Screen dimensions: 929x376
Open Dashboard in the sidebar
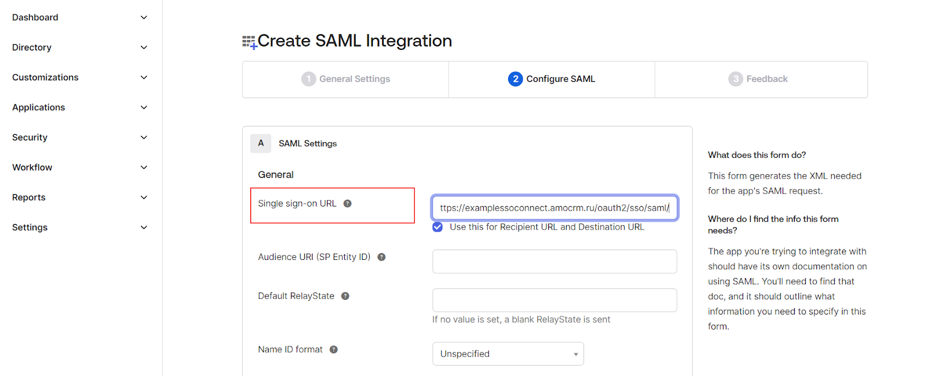[x=35, y=17]
